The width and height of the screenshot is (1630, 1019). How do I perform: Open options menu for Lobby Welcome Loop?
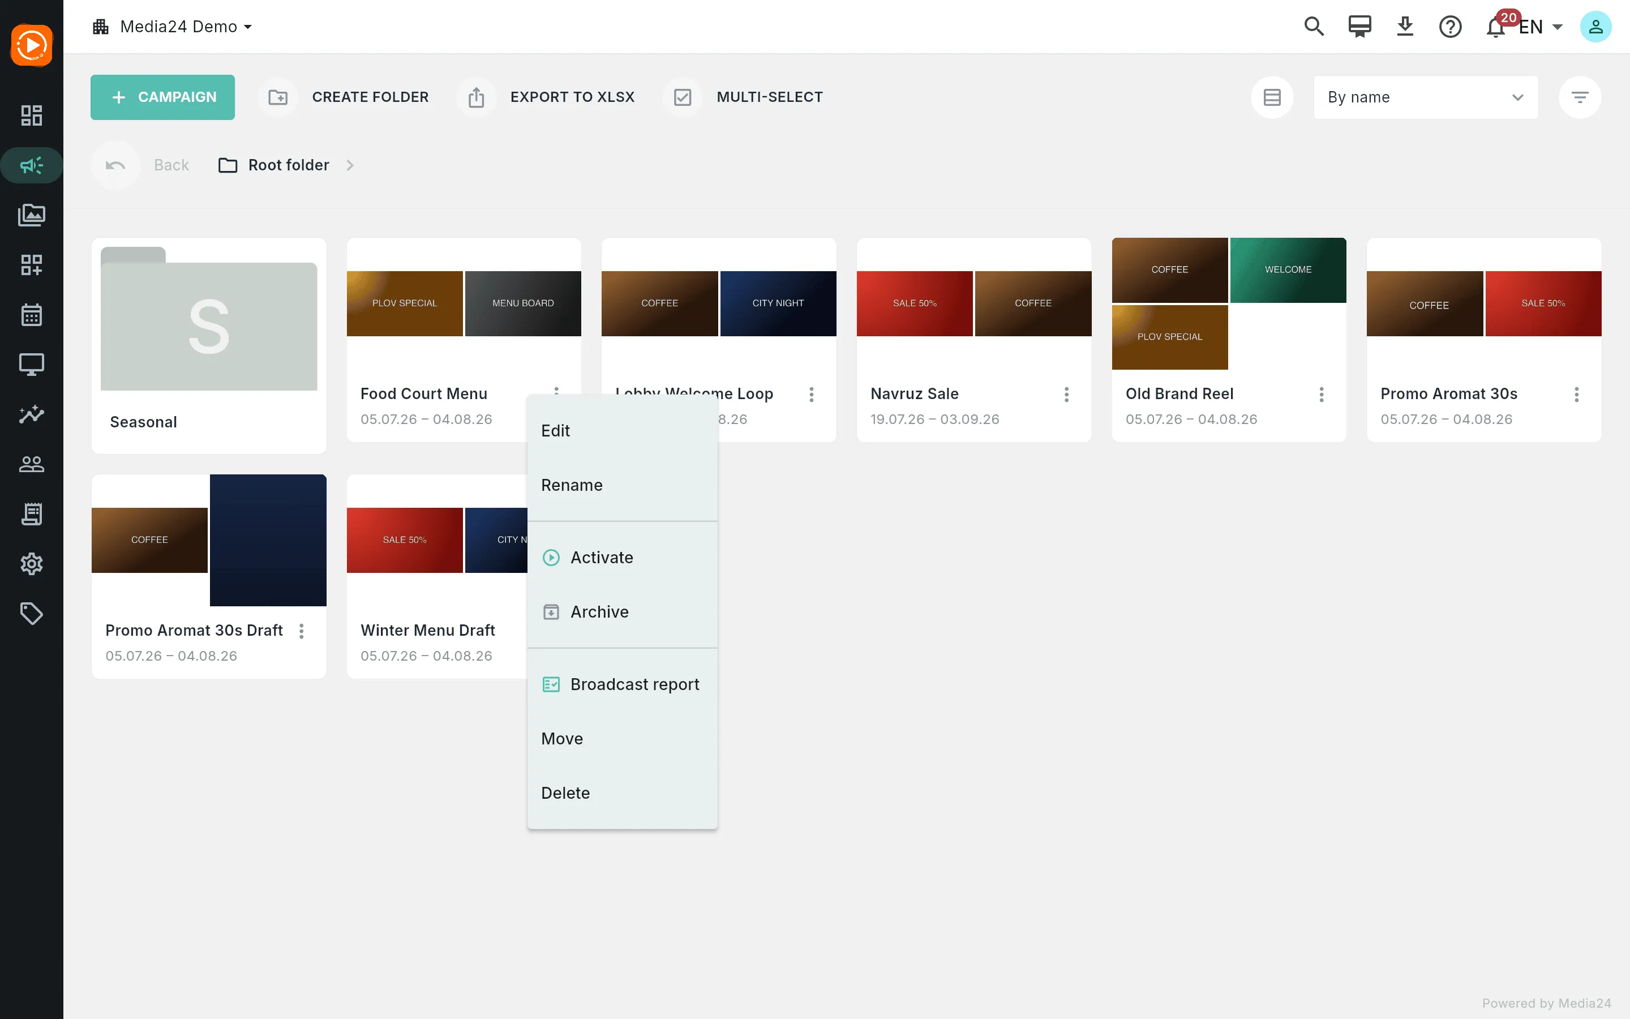[x=812, y=394]
